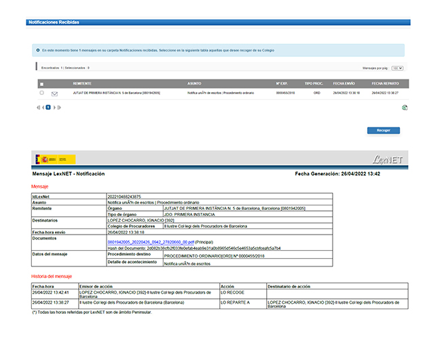Go to the last page with the pagination icon

(59, 107)
